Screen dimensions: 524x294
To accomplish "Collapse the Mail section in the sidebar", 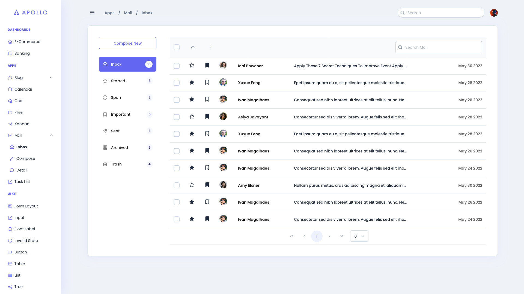I will [51, 135].
